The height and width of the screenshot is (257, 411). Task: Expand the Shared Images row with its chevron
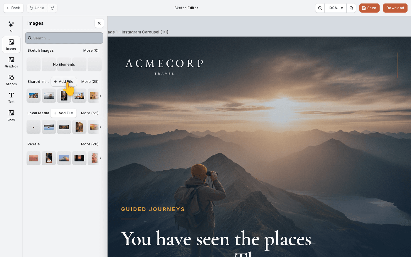click(100, 96)
